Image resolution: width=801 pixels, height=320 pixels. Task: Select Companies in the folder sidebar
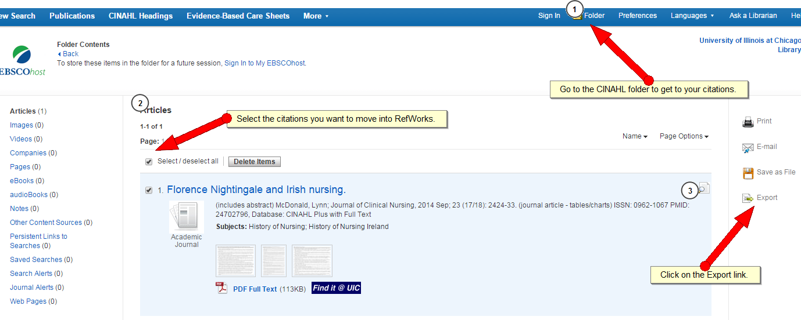point(34,153)
